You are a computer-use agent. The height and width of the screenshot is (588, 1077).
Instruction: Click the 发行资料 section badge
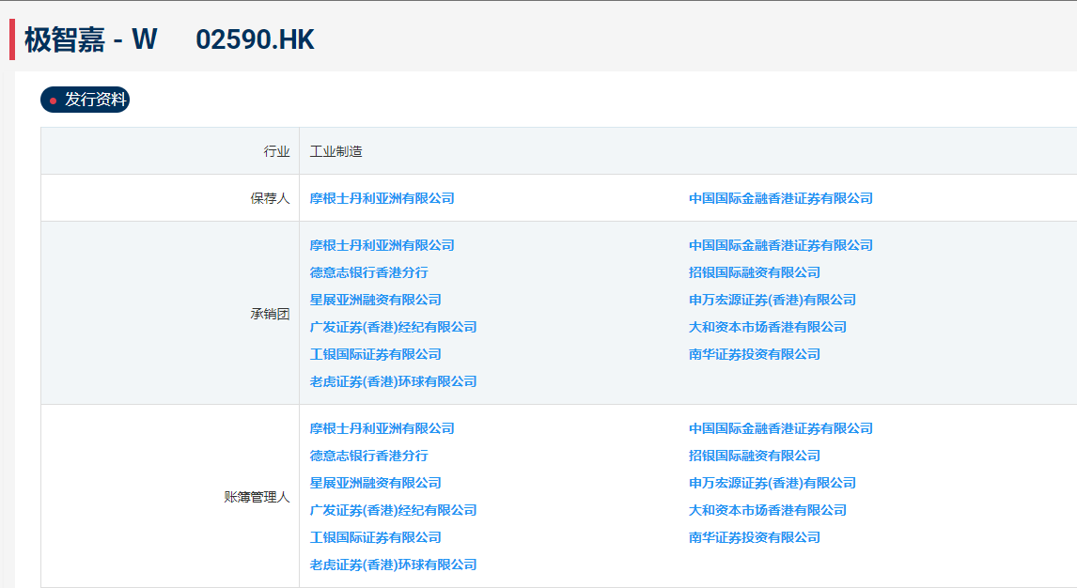(86, 100)
